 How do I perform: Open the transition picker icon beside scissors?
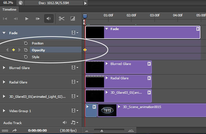[x=73, y=18]
